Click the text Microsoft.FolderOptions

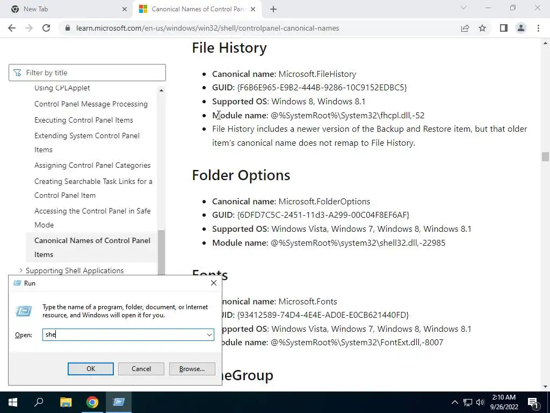click(324, 202)
